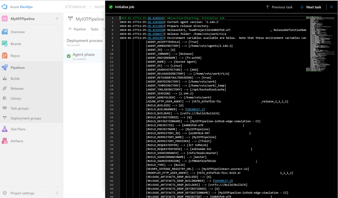Screen dimensions: 338x198
Task: Open Project settings link
Action: 22,193
